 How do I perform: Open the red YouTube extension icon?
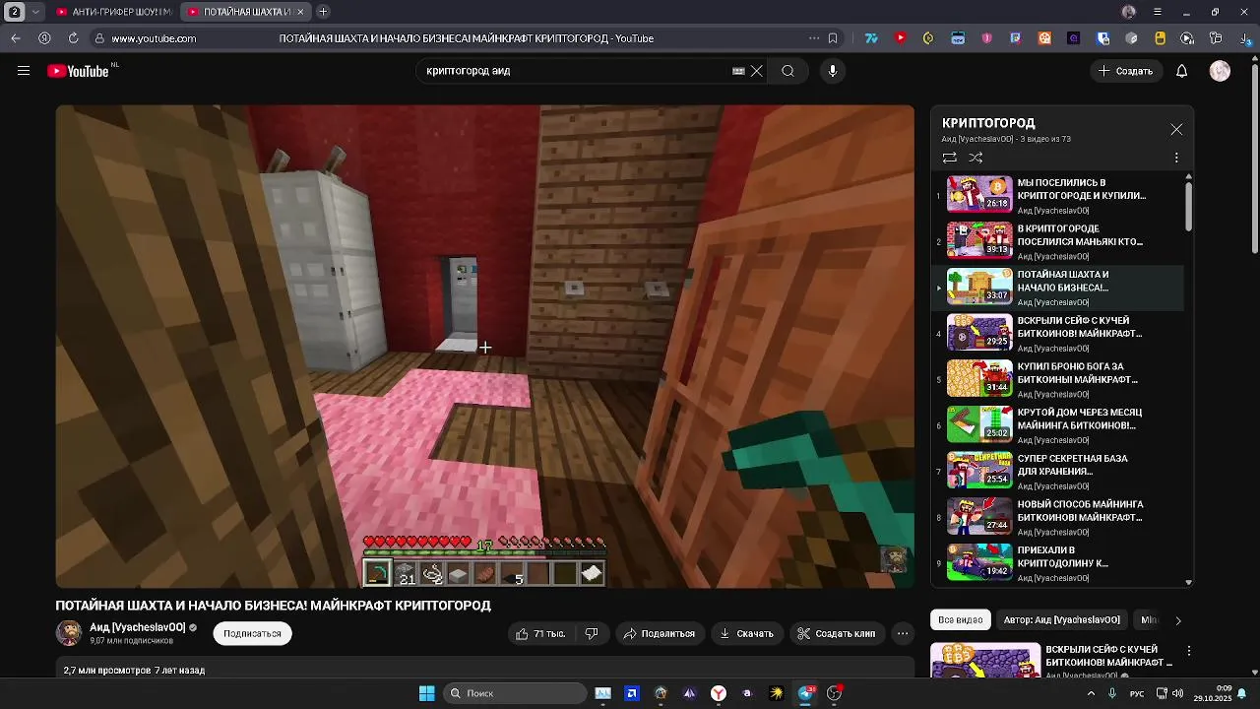pyautogui.click(x=900, y=38)
